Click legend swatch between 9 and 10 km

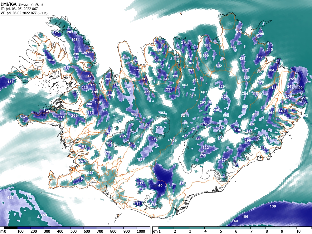point(289,228)
